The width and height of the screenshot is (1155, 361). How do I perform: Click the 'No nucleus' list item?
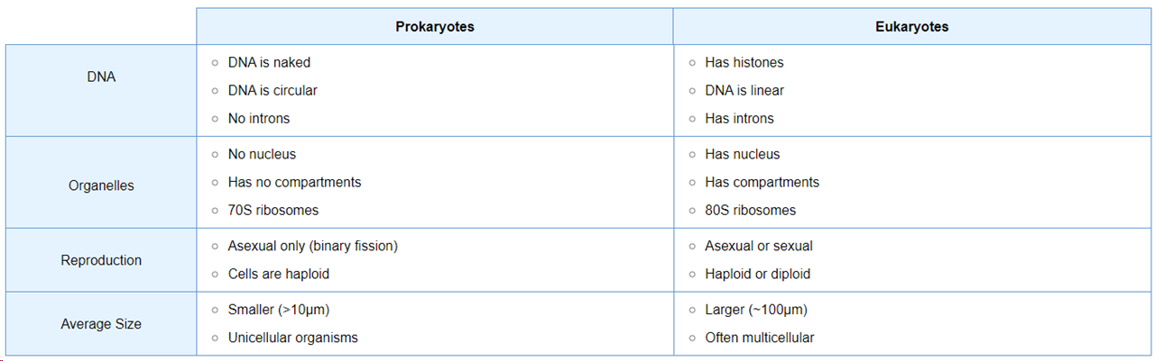[x=262, y=155]
